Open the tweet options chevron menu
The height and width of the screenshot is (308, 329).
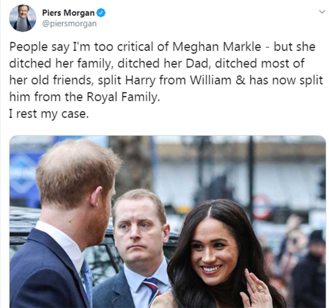[x=322, y=12]
